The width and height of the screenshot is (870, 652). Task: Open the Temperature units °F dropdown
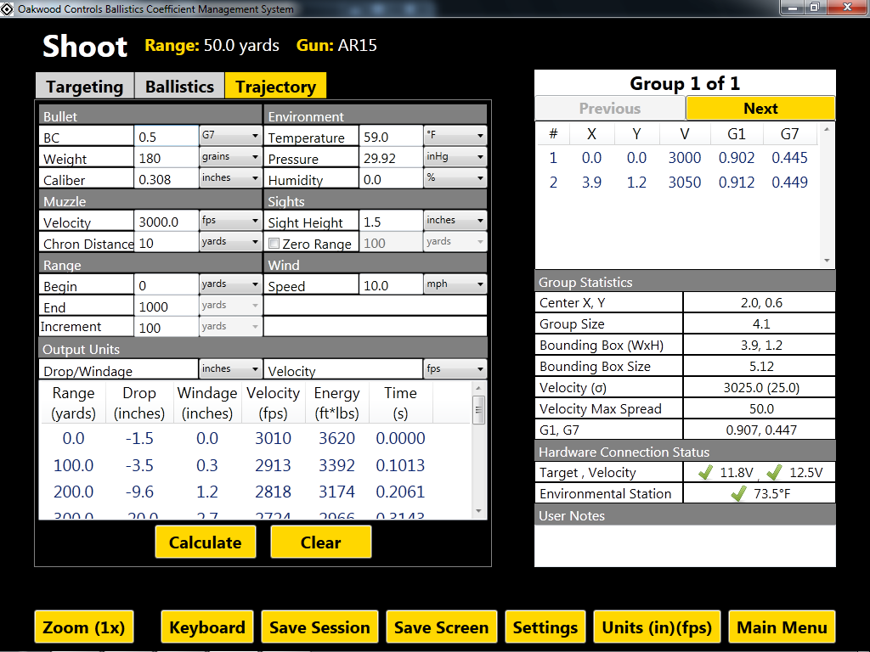(x=455, y=135)
